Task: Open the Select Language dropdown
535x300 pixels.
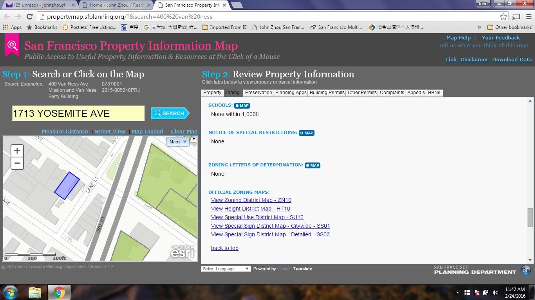Action: [x=226, y=269]
